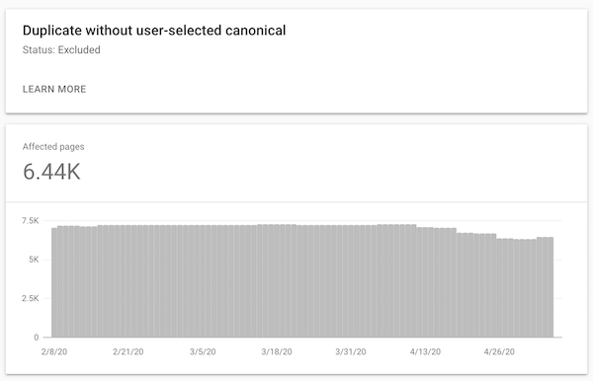Click the 'Duplicate without user-selected canonical' heading
593x381 pixels.
pyautogui.click(x=154, y=31)
